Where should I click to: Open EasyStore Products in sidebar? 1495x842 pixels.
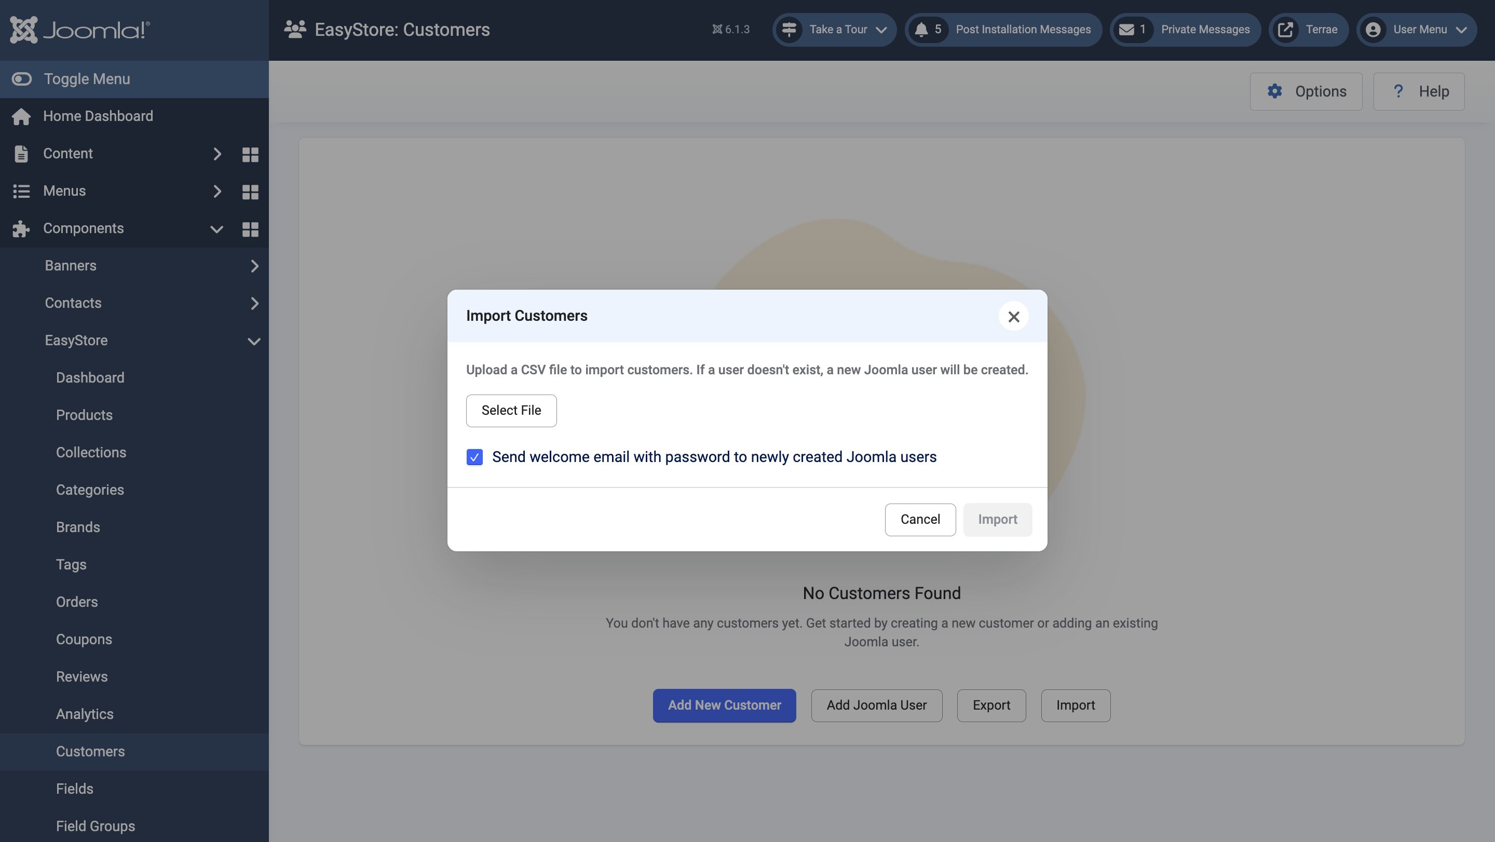click(x=84, y=415)
